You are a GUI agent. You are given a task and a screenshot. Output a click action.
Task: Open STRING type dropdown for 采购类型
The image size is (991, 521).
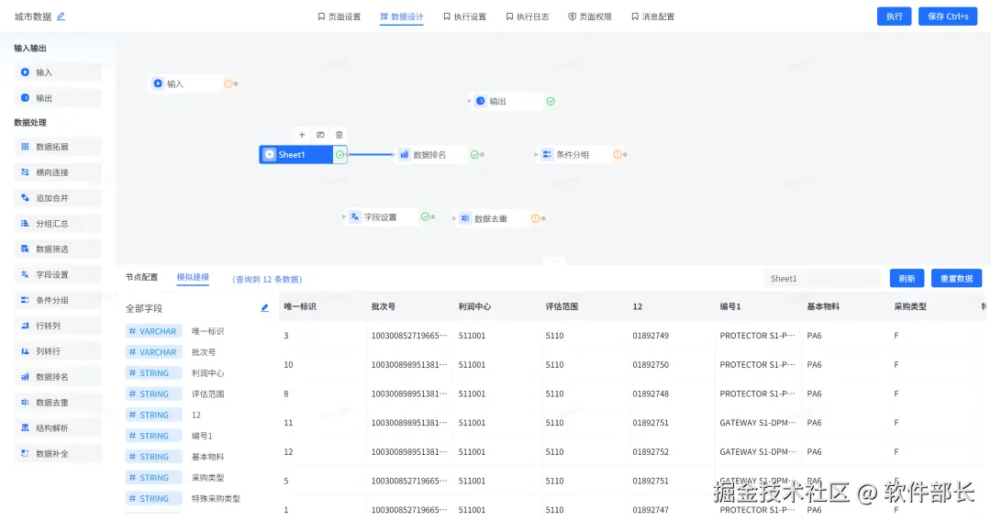click(153, 477)
